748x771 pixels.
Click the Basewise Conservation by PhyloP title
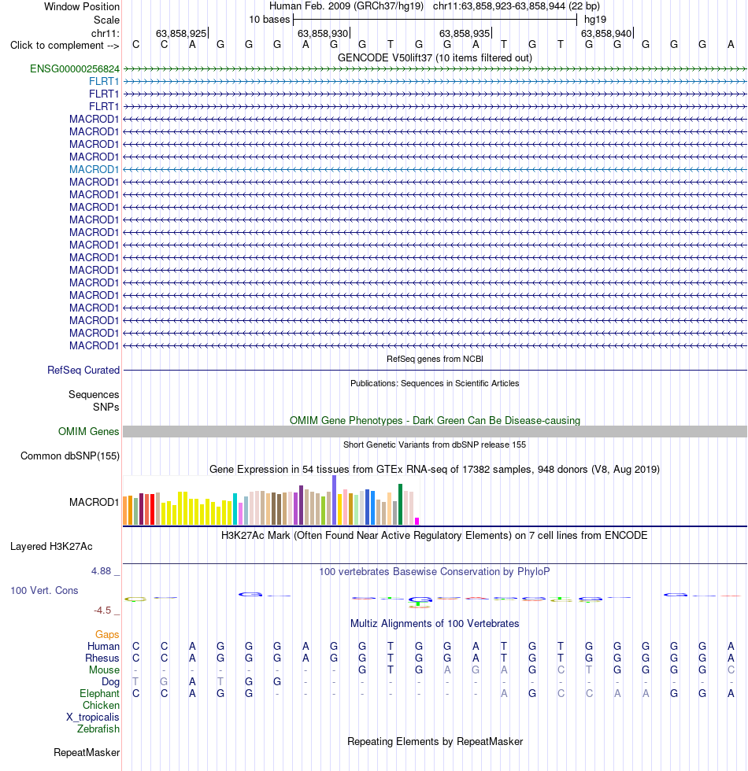435,571
